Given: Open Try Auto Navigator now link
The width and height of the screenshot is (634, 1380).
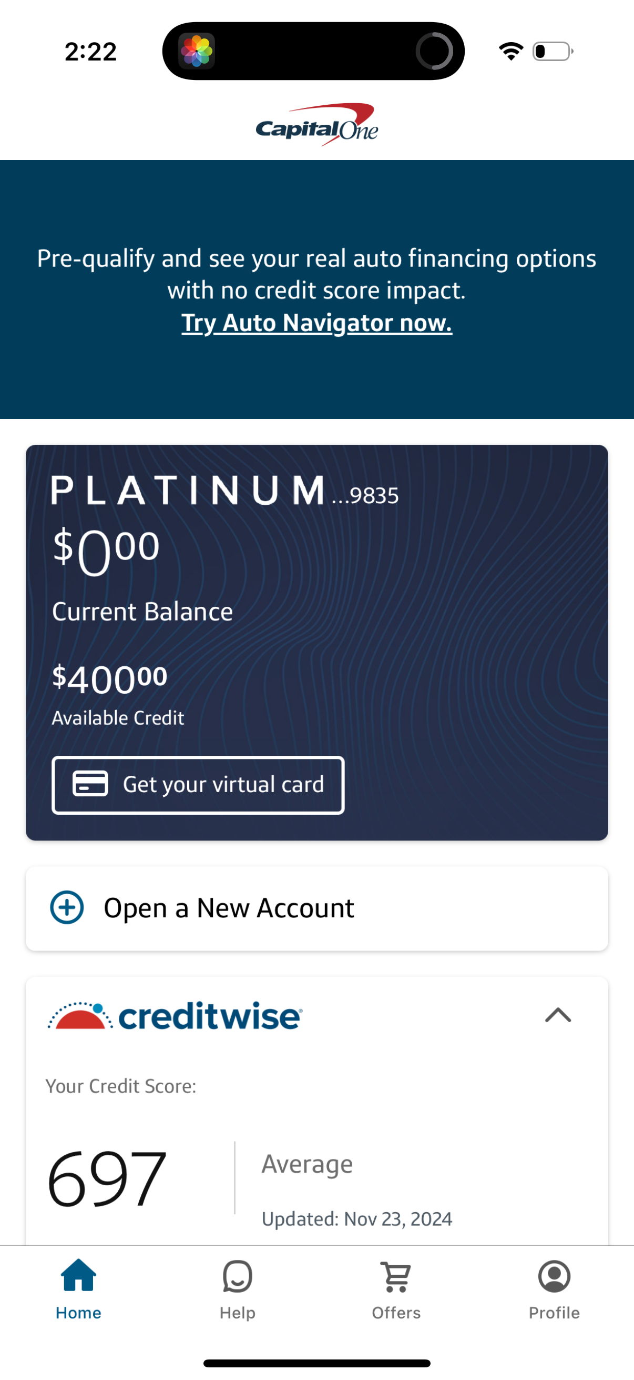Looking at the screenshot, I should pos(316,322).
